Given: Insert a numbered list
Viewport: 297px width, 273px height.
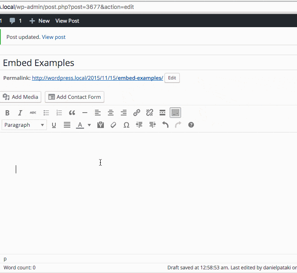Looking at the screenshot, I should click(59, 113).
